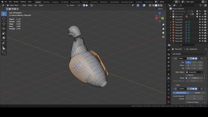Expand the Data subpanel in Mirror modifier
The width and height of the screenshot is (208, 117).
[177, 85]
